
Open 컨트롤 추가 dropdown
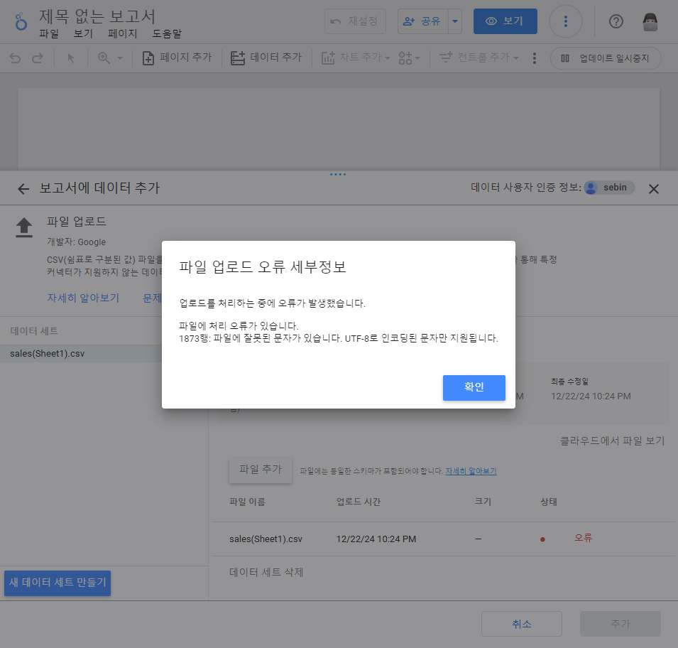pyautogui.click(x=479, y=58)
